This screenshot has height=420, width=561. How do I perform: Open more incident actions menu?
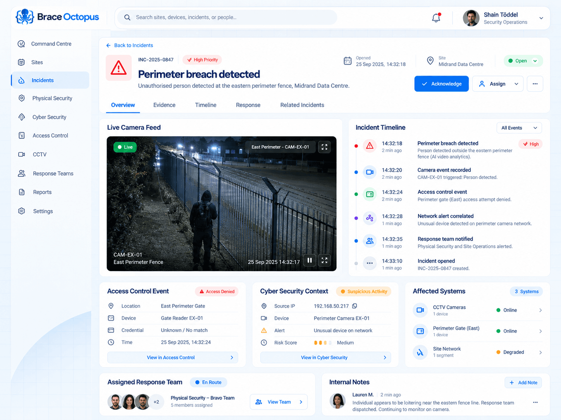coord(535,84)
